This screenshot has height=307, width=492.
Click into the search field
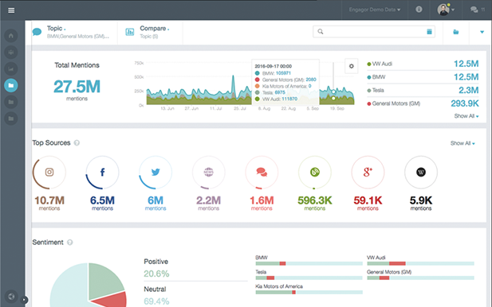point(374,32)
